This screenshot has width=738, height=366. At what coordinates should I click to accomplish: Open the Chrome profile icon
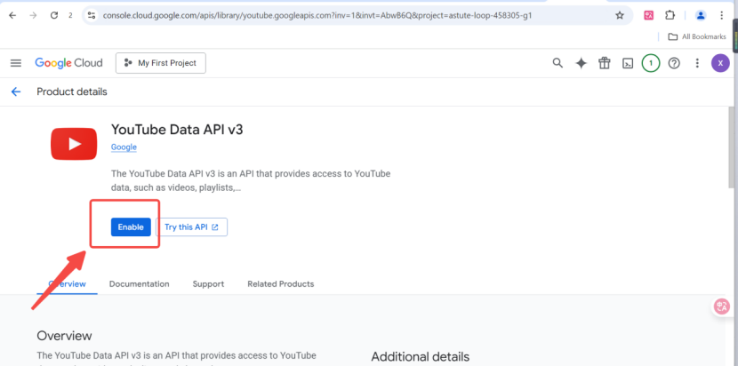pyautogui.click(x=701, y=15)
